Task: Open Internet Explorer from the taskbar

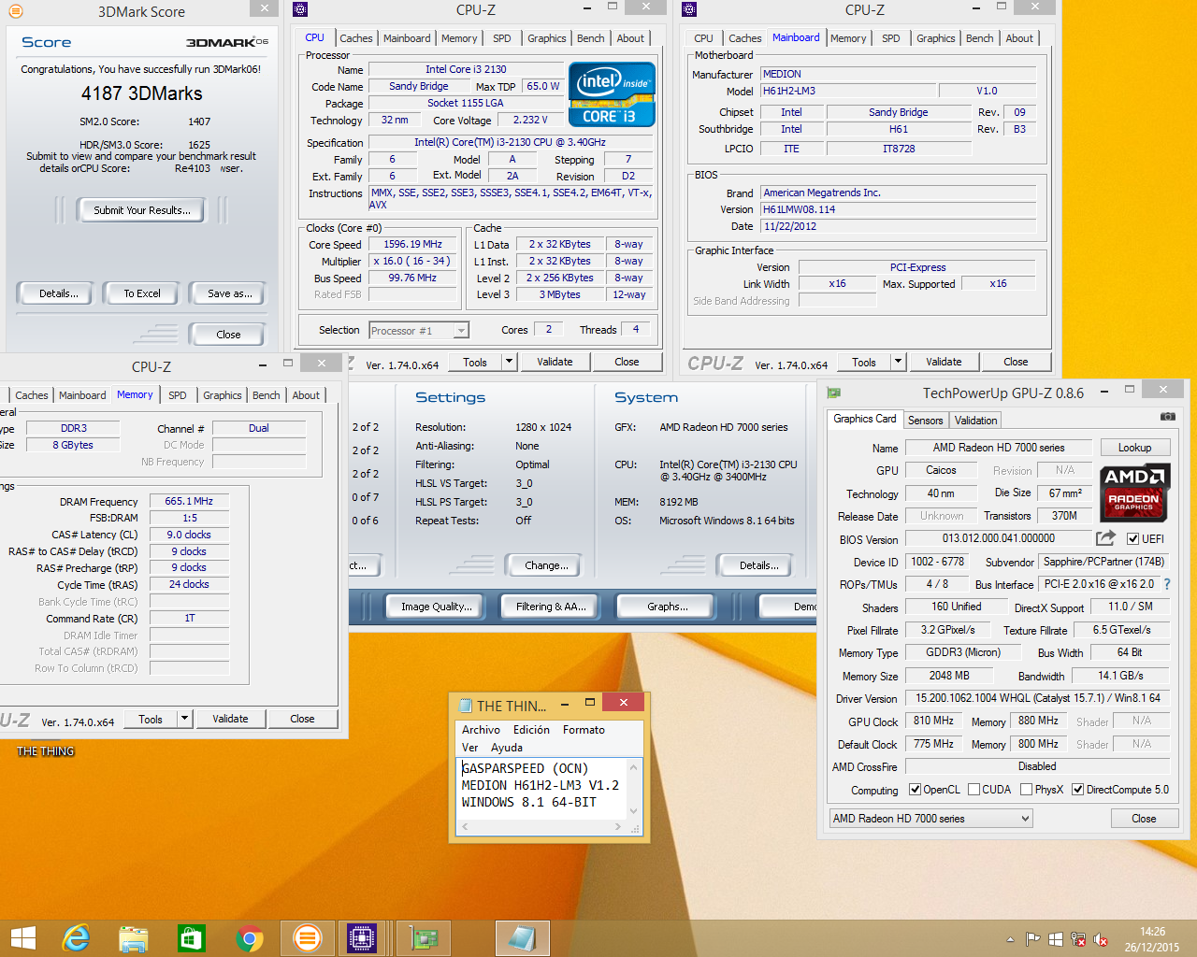Action: (75, 937)
